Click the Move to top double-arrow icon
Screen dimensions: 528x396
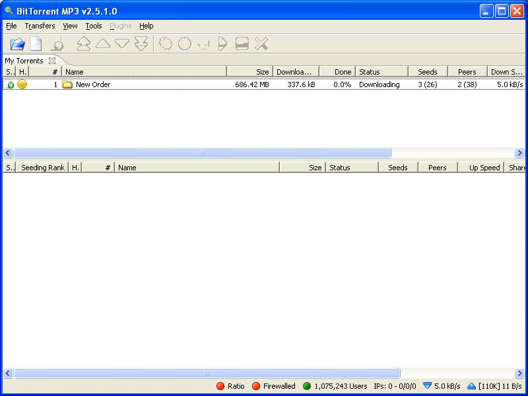pyautogui.click(x=84, y=44)
